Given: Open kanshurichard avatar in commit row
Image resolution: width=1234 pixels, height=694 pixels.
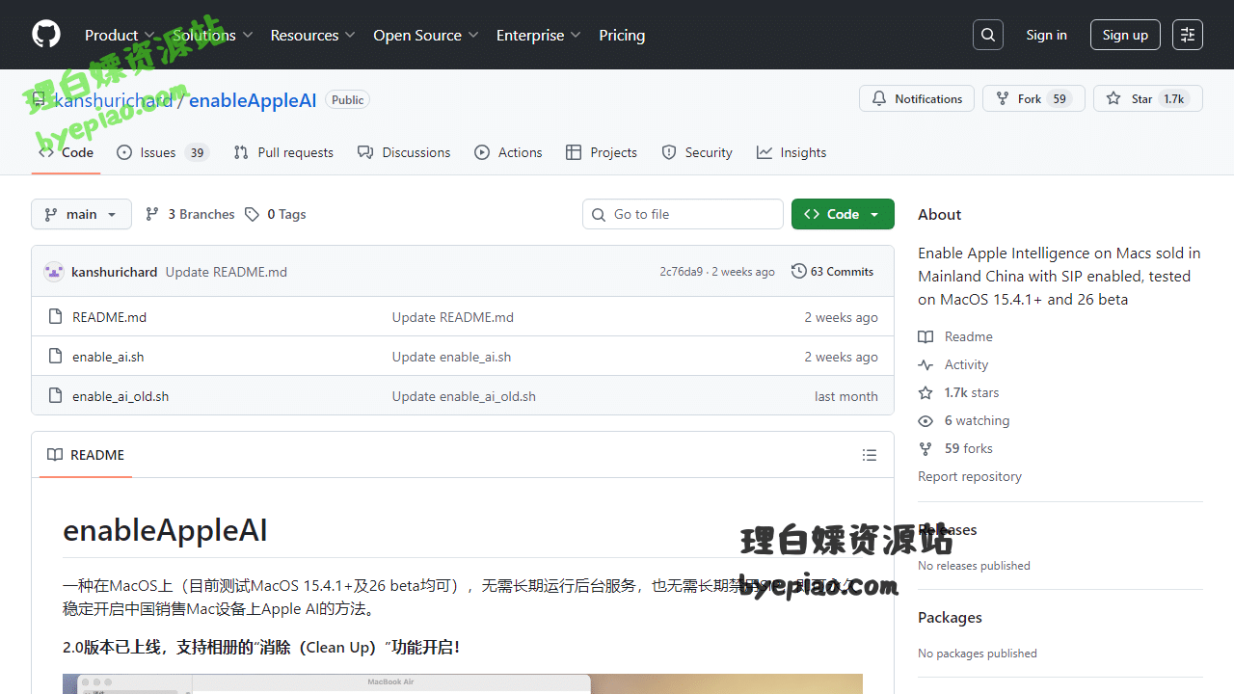Looking at the screenshot, I should pyautogui.click(x=54, y=272).
